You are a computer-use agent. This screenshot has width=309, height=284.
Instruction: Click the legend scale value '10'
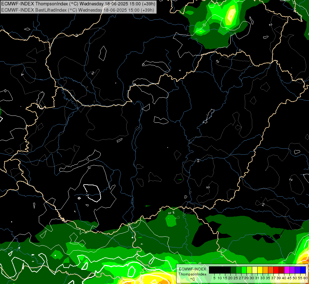(220, 278)
